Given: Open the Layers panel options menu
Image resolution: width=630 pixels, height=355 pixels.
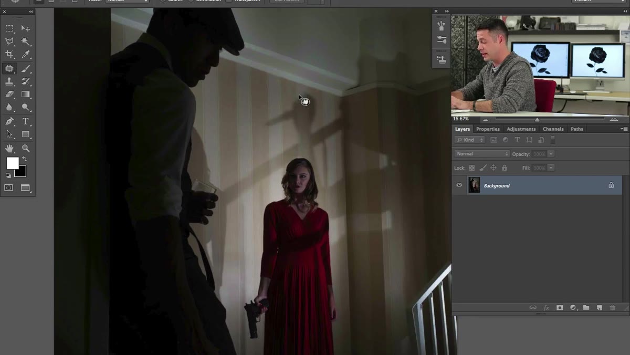Looking at the screenshot, I should 624,129.
